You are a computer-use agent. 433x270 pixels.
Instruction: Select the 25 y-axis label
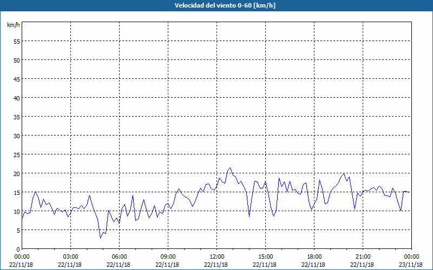click(17, 155)
